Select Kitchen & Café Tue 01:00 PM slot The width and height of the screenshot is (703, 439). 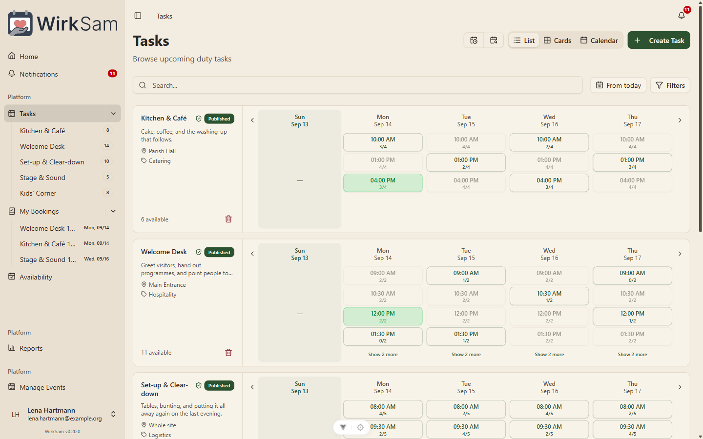tap(466, 163)
